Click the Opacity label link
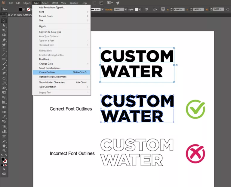 [x=109, y=9]
